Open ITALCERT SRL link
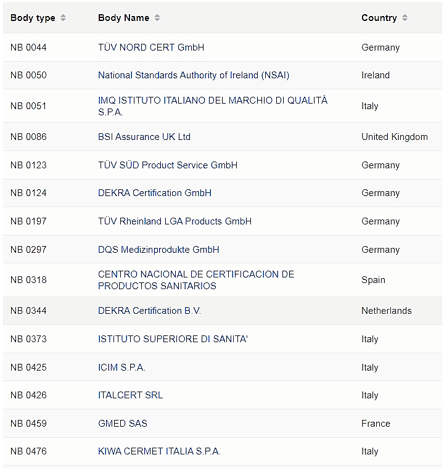This screenshot has width=444, height=468. pos(131,395)
